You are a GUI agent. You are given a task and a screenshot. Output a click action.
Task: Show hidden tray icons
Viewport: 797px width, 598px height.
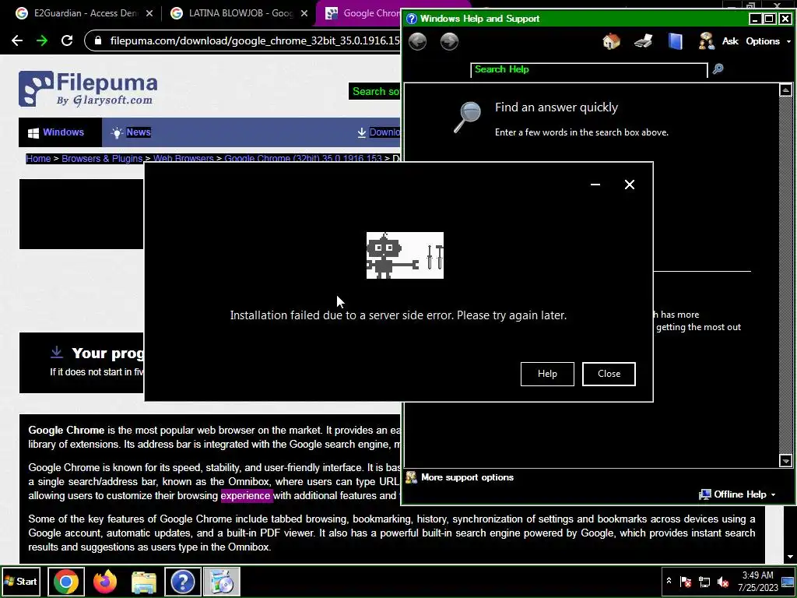669,581
